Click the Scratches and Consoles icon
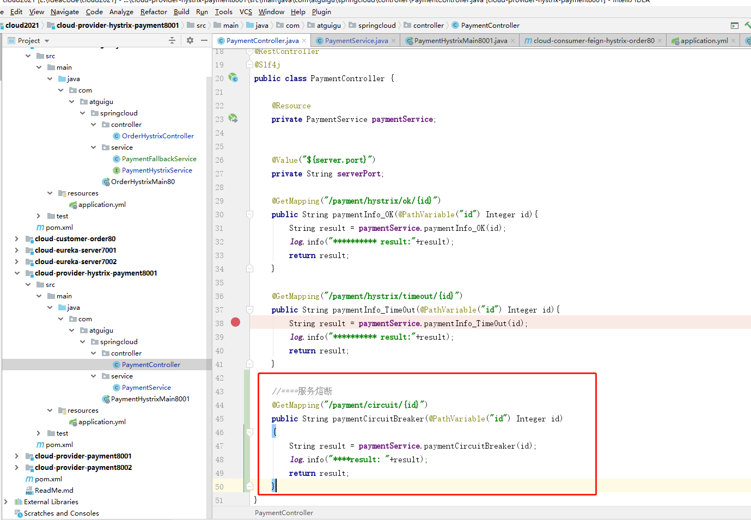Screen dimensions: 751x520 19,513
